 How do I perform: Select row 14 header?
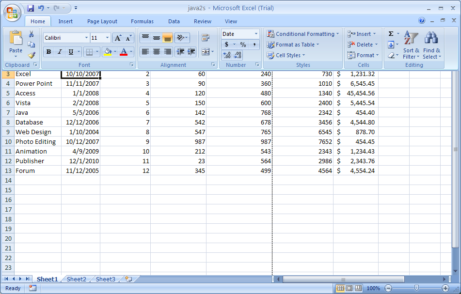pos(8,180)
